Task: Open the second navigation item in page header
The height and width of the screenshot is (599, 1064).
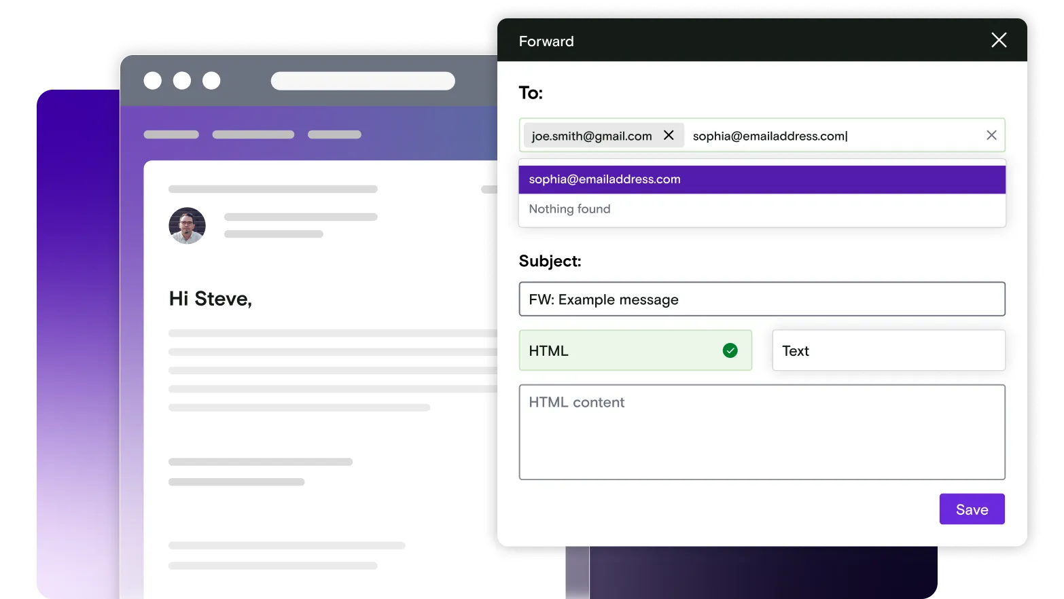Action: click(x=253, y=134)
